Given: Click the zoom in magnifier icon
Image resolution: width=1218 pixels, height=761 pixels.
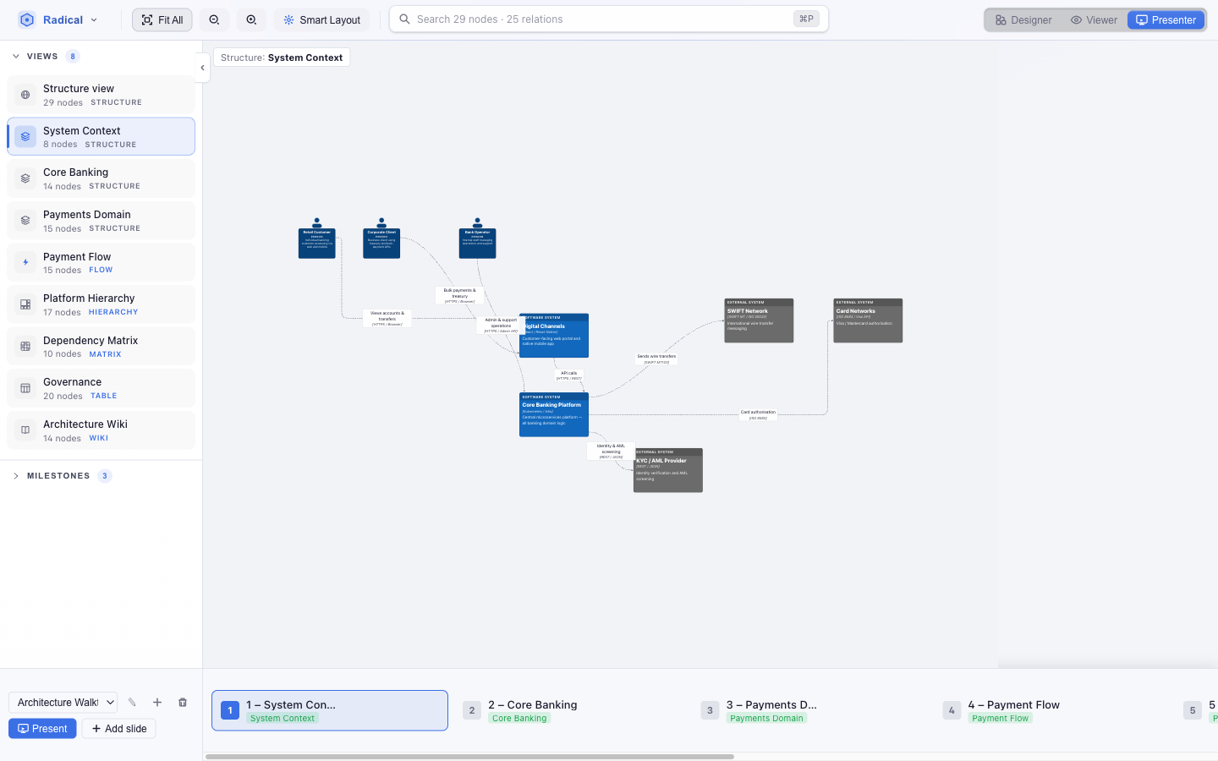Looking at the screenshot, I should tap(251, 19).
